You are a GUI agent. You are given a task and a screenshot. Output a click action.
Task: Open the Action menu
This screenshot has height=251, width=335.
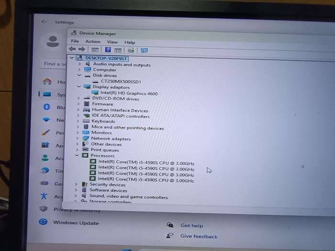pos(93,42)
